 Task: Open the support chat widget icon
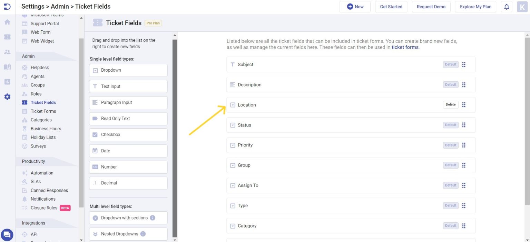coord(7,235)
